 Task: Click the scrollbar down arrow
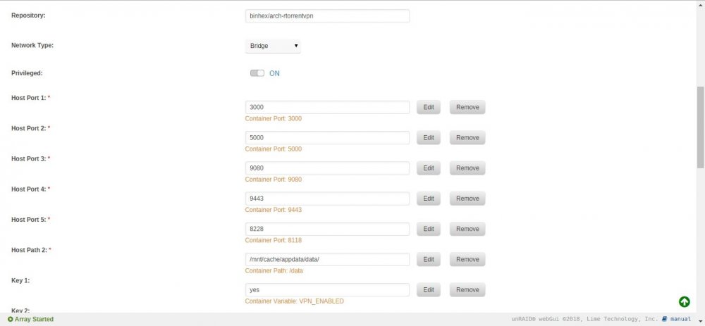point(701,322)
